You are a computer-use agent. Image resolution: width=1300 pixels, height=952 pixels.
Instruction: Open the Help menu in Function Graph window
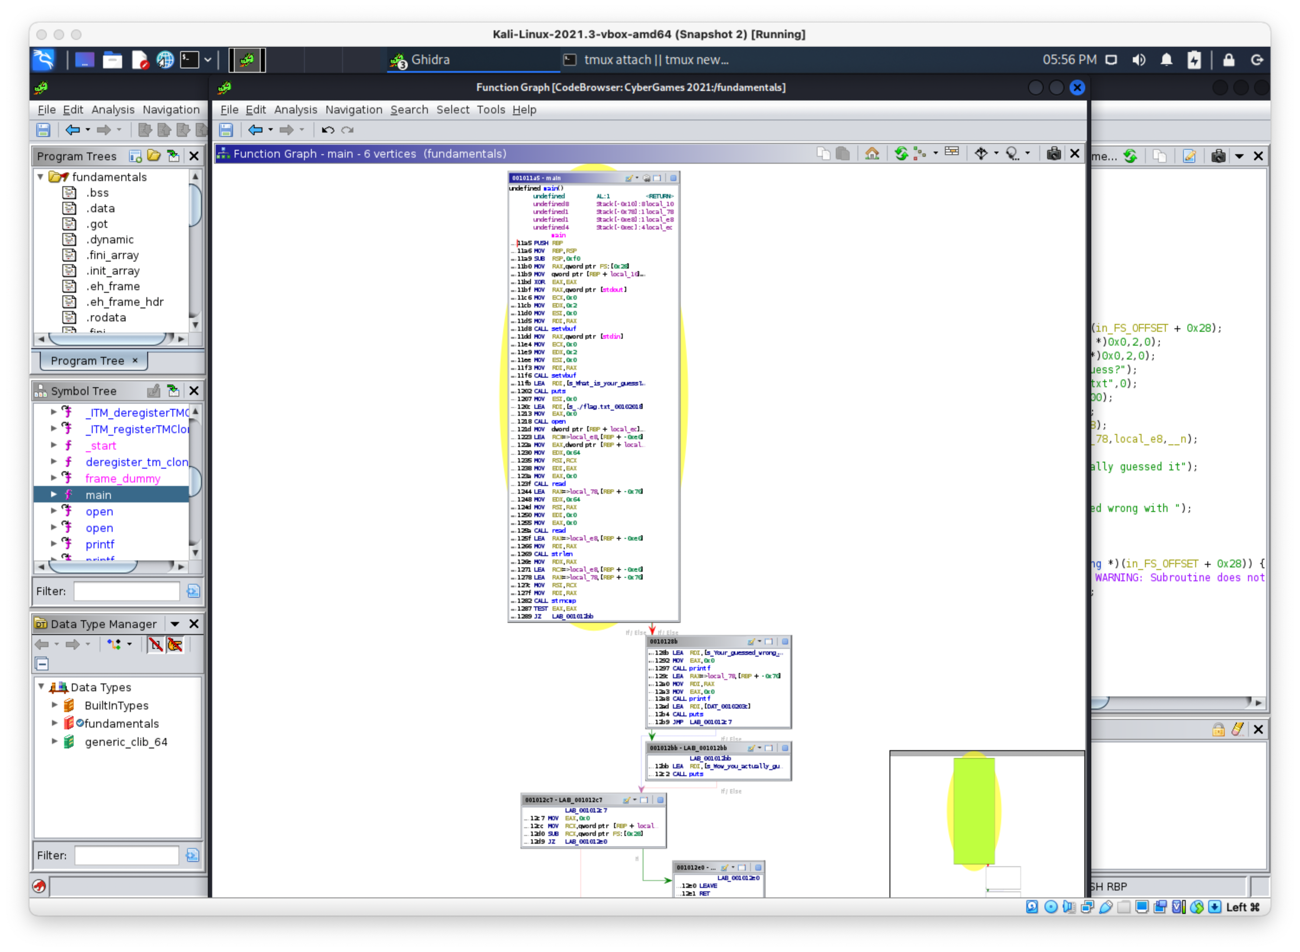(x=524, y=110)
